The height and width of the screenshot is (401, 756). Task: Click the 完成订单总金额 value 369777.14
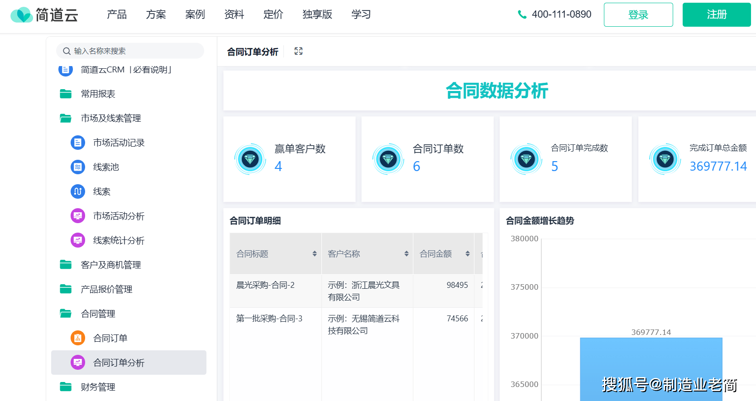[x=718, y=167]
